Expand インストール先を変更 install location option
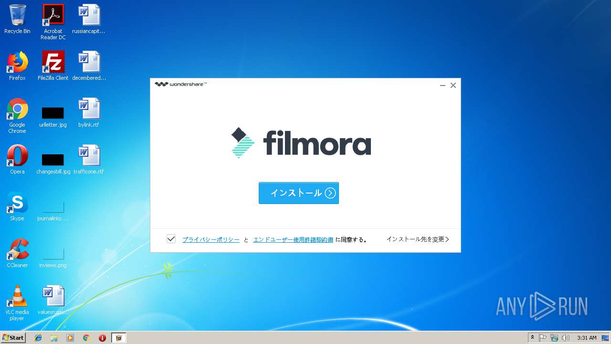This screenshot has width=611, height=344. (418, 239)
